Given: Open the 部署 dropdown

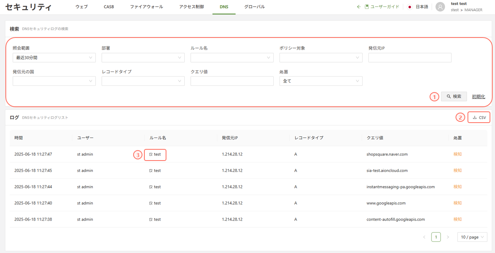Looking at the screenshot, I should tap(143, 58).
